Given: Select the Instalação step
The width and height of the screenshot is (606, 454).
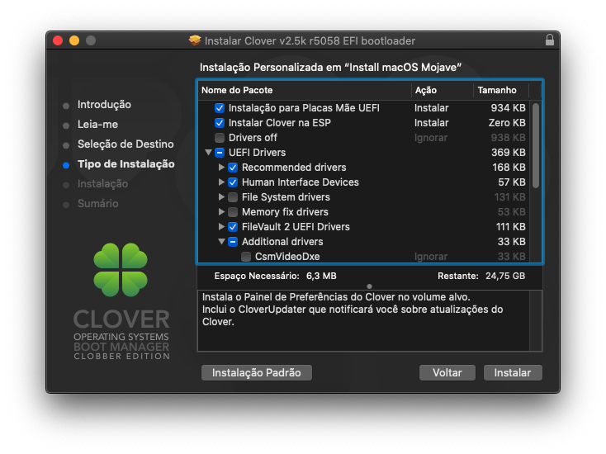Looking at the screenshot, I should [103, 184].
